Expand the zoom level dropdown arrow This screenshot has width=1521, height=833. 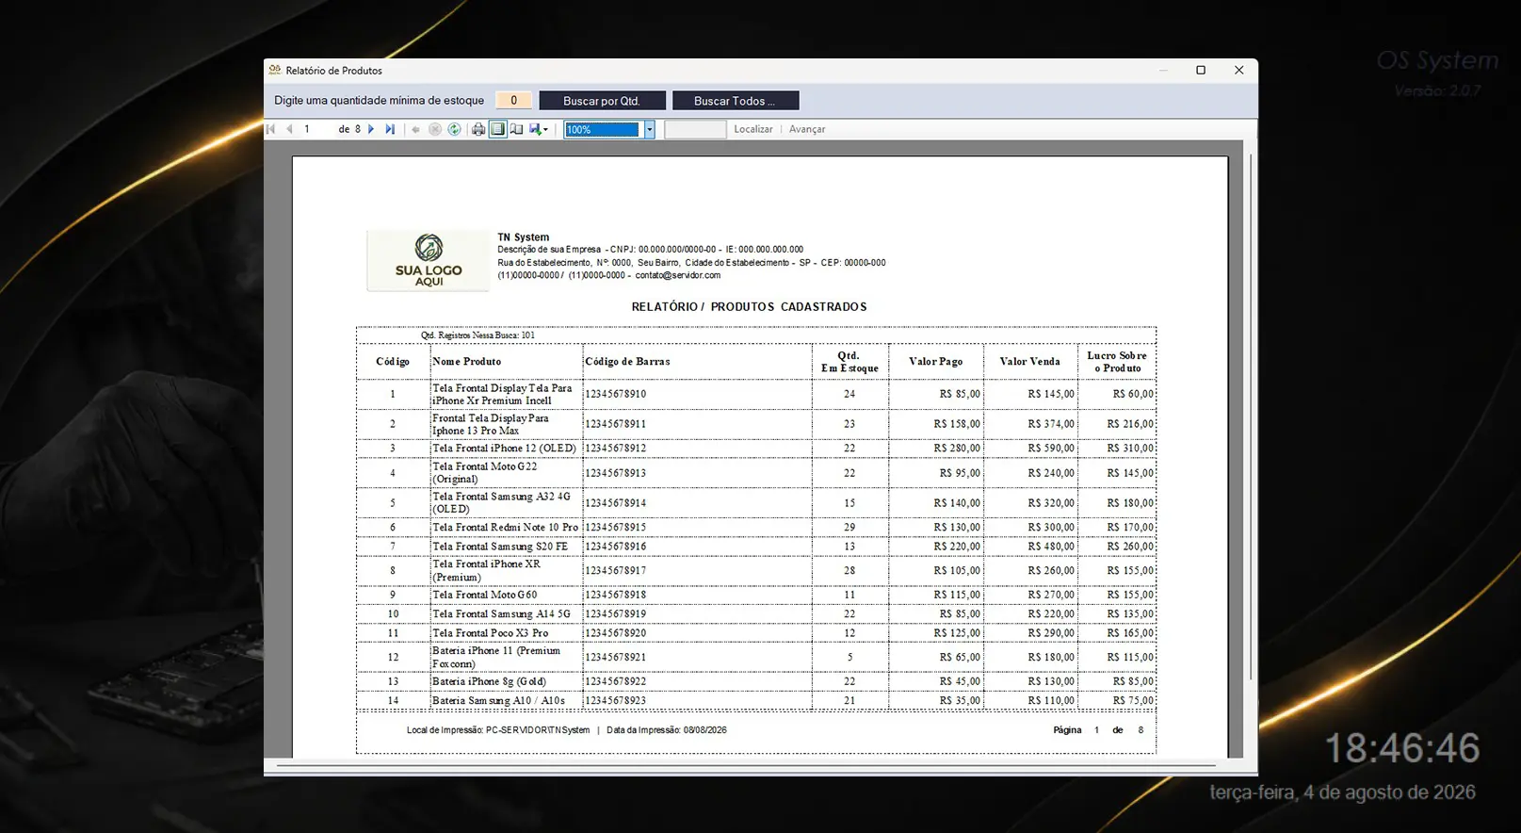(649, 129)
